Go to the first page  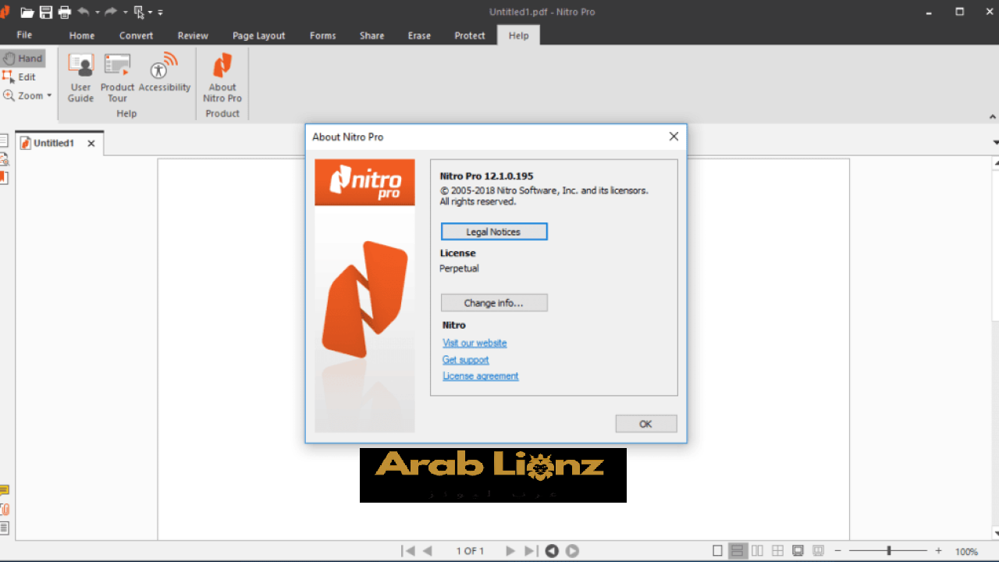point(408,551)
